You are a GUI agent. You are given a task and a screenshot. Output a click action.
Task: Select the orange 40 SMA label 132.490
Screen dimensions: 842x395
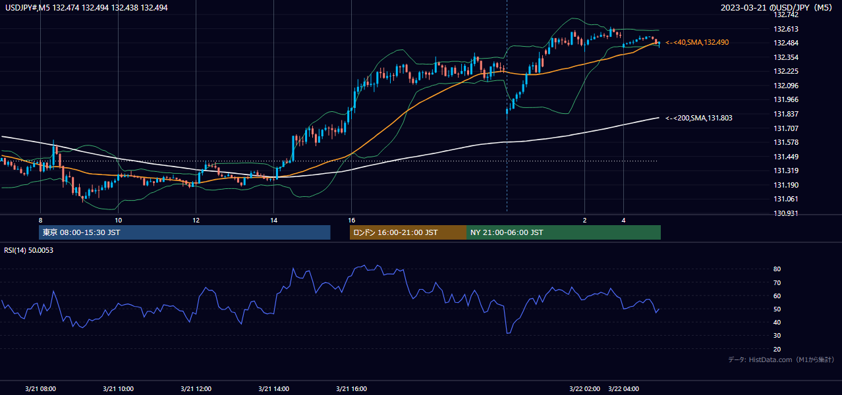(697, 42)
